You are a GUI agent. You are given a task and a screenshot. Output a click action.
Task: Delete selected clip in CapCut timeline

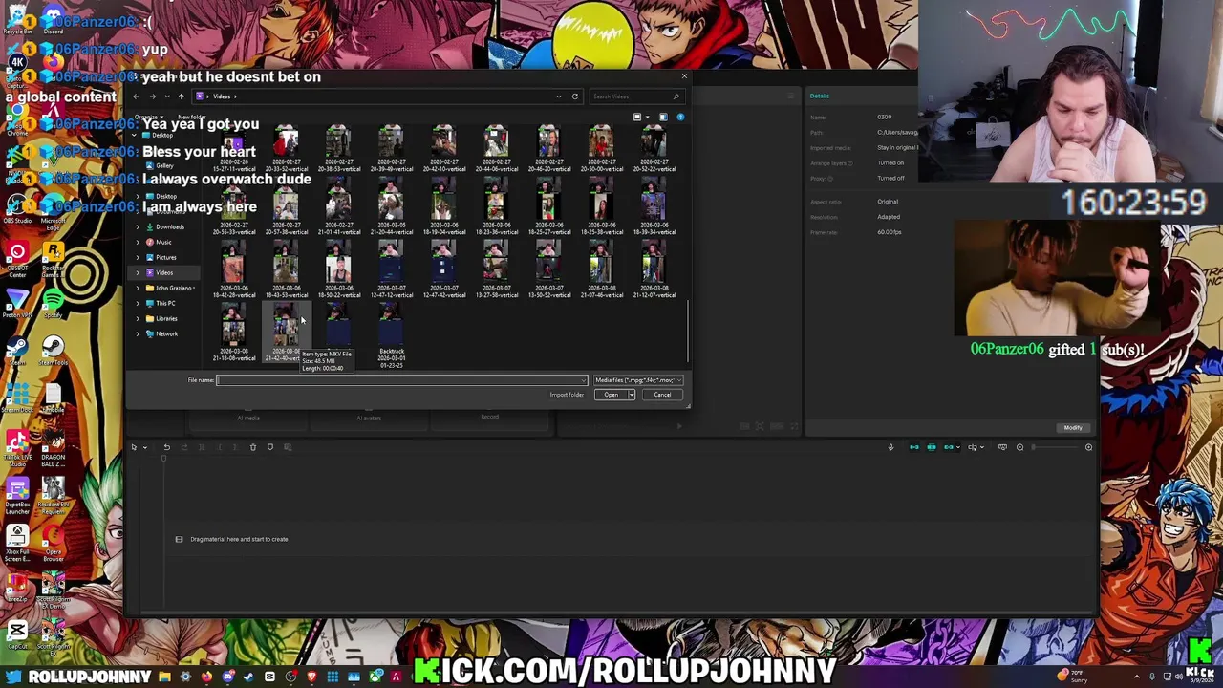[x=252, y=447]
